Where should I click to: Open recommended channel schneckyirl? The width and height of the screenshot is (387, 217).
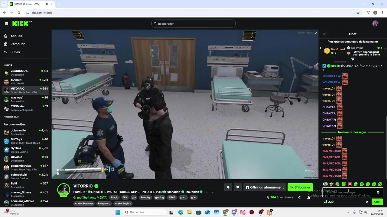point(26,176)
